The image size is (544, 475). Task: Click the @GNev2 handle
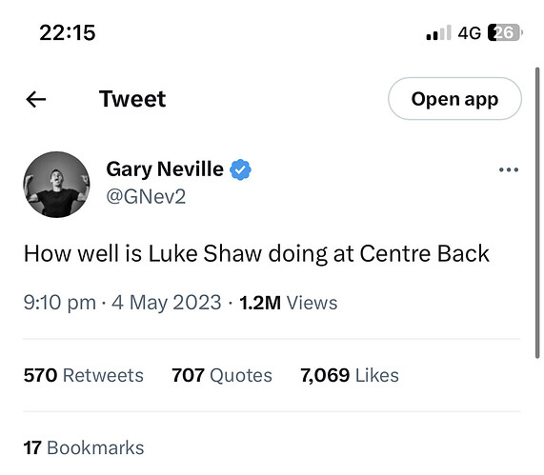(146, 197)
